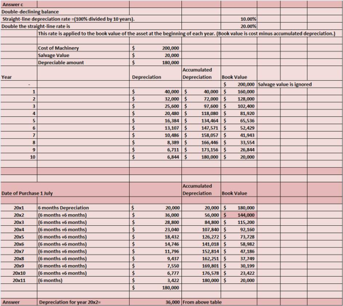
Task: Click the 20x11 '(6 months)' description cell
Action: (83, 280)
